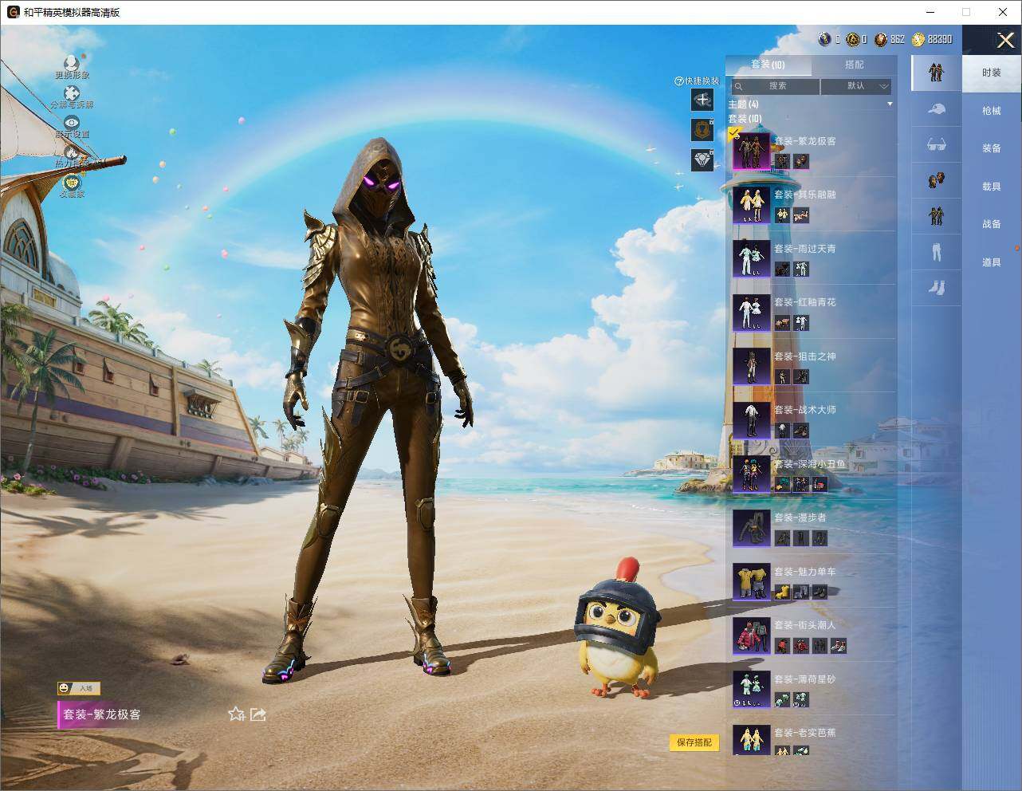Expand the 主题 (4) section arrow
Viewport: 1022px width, 791px height.
(890, 104)
